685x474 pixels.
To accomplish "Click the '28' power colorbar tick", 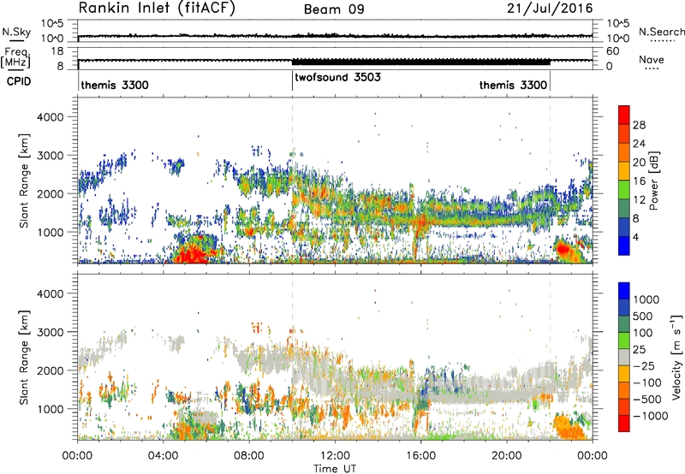I will [639, 125].
